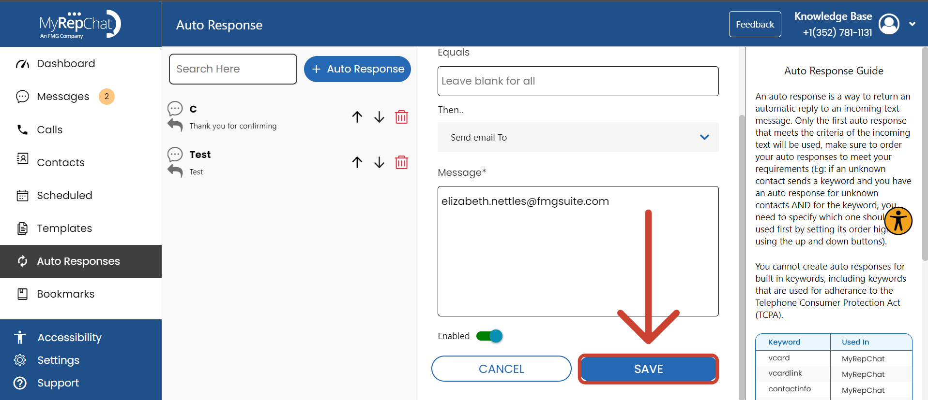This screenshot has width=928, height=400.
Task: Open Messages showing two unread
Action: (x=22, y=96)
